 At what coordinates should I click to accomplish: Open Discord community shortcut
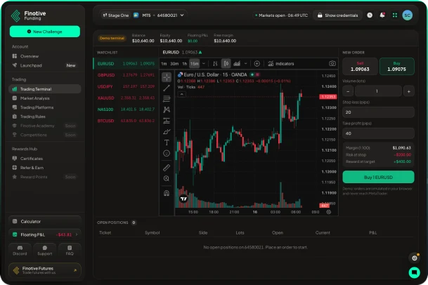pyautogui.click(x=20, y=250)
